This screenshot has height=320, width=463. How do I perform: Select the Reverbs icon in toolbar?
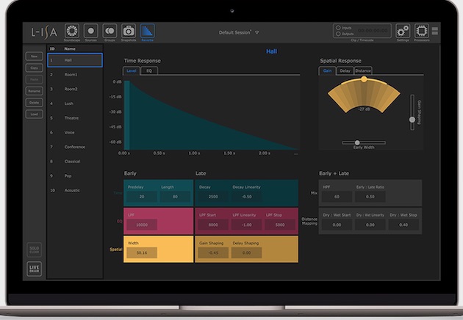(148, 31)
